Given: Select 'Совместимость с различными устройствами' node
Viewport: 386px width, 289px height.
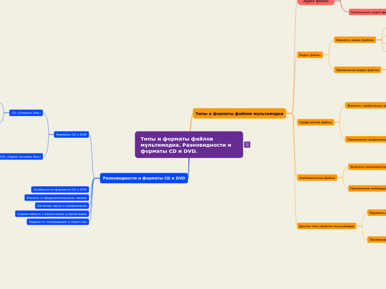Looking at the screenshot, I should 52,214.
